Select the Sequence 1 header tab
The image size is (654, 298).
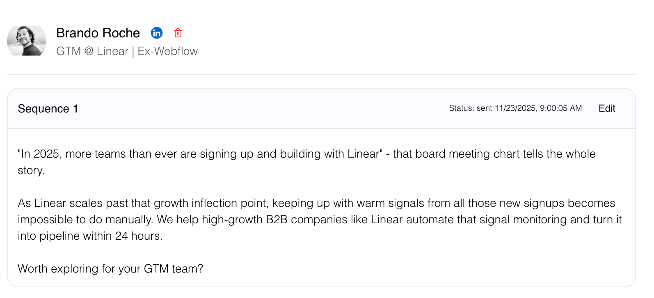click(48, 108)
